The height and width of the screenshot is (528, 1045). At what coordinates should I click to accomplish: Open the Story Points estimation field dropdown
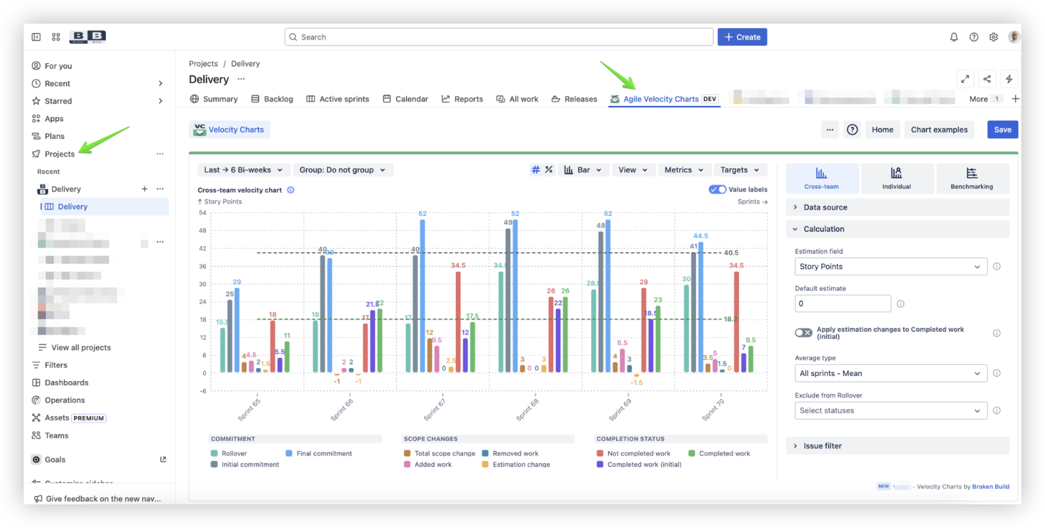point(890,267)
